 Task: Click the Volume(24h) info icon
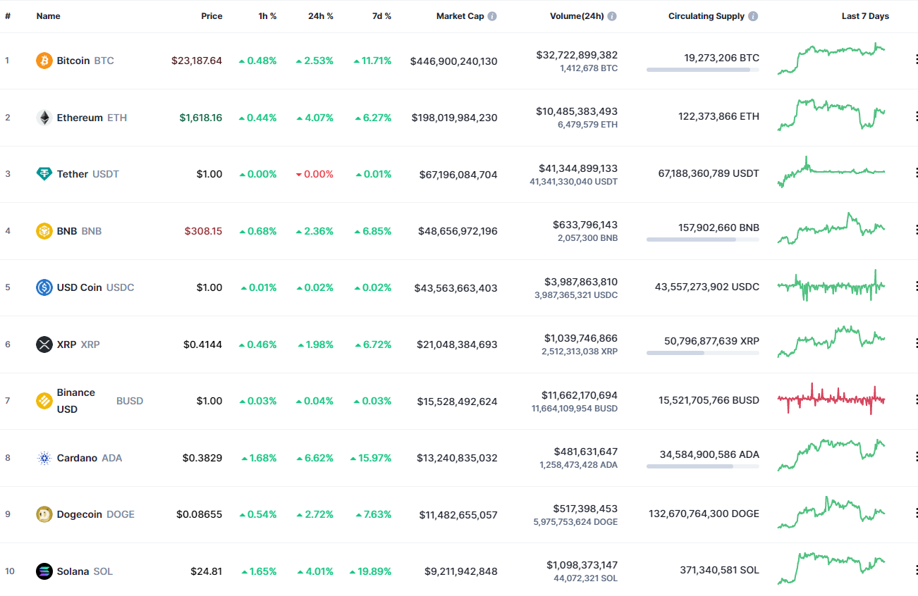tap(612, 15)
